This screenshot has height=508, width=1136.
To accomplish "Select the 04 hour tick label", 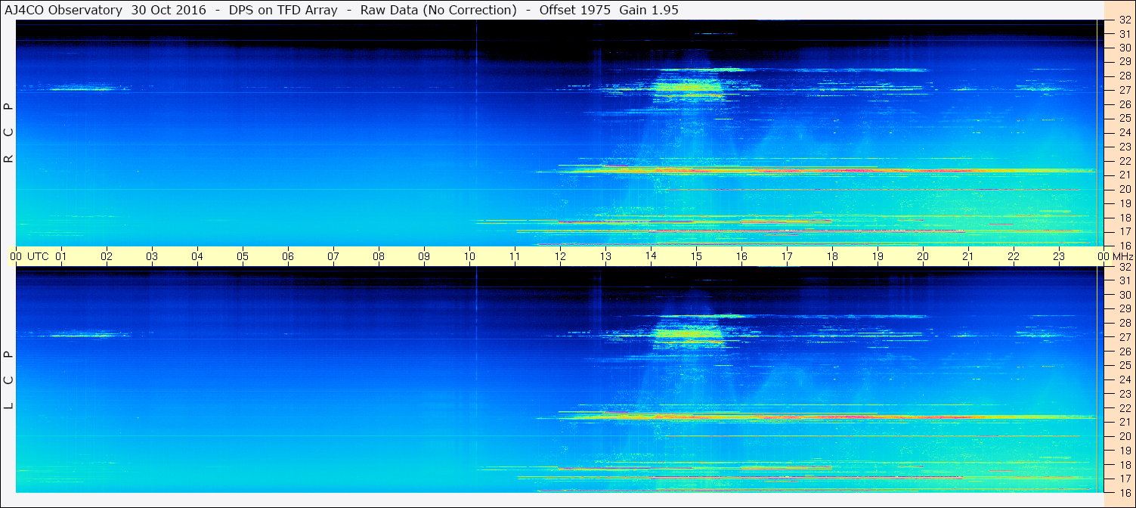I will point(197,256).
